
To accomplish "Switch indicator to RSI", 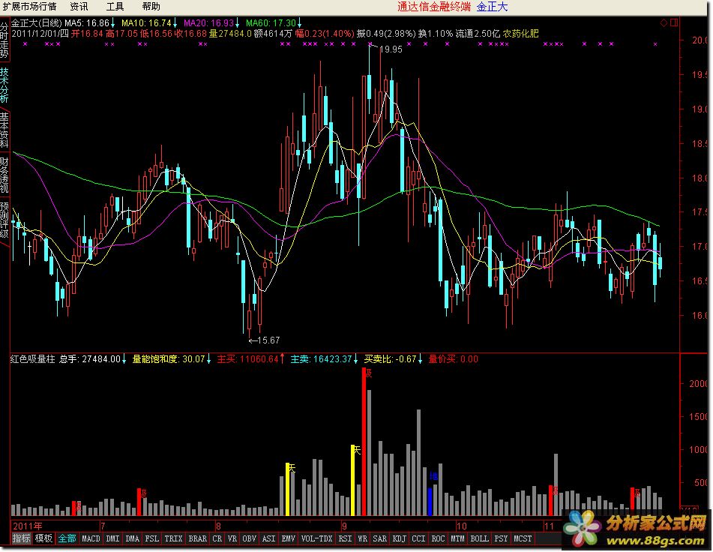I will (345, 538).
